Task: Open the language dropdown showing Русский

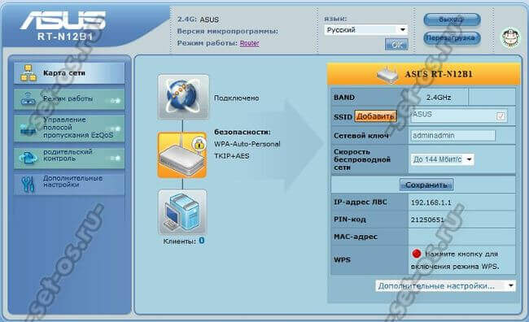Action: click(x=365, y=30)
